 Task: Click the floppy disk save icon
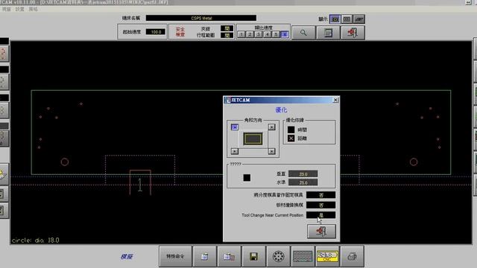pyautogui.click(x=253, y=256)
